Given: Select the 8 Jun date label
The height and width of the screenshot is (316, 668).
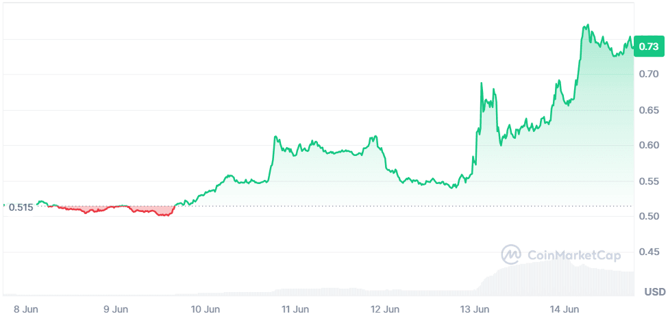Looking at the screenshot, I should 25,308.
